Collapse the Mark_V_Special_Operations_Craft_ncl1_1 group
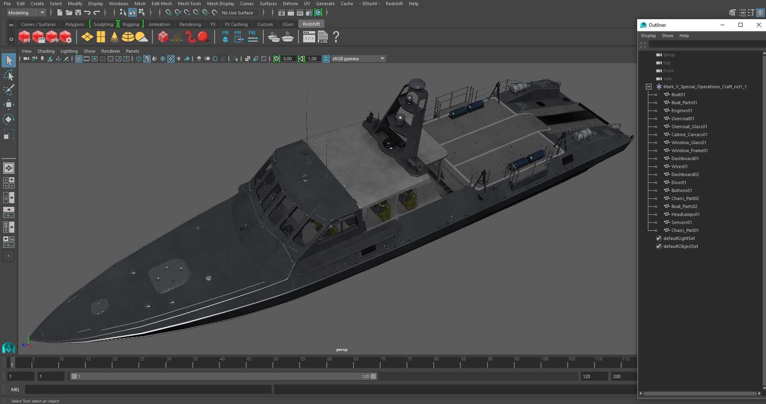The width and height of the screenshot is (766, 404). click(x=649, y=87)
